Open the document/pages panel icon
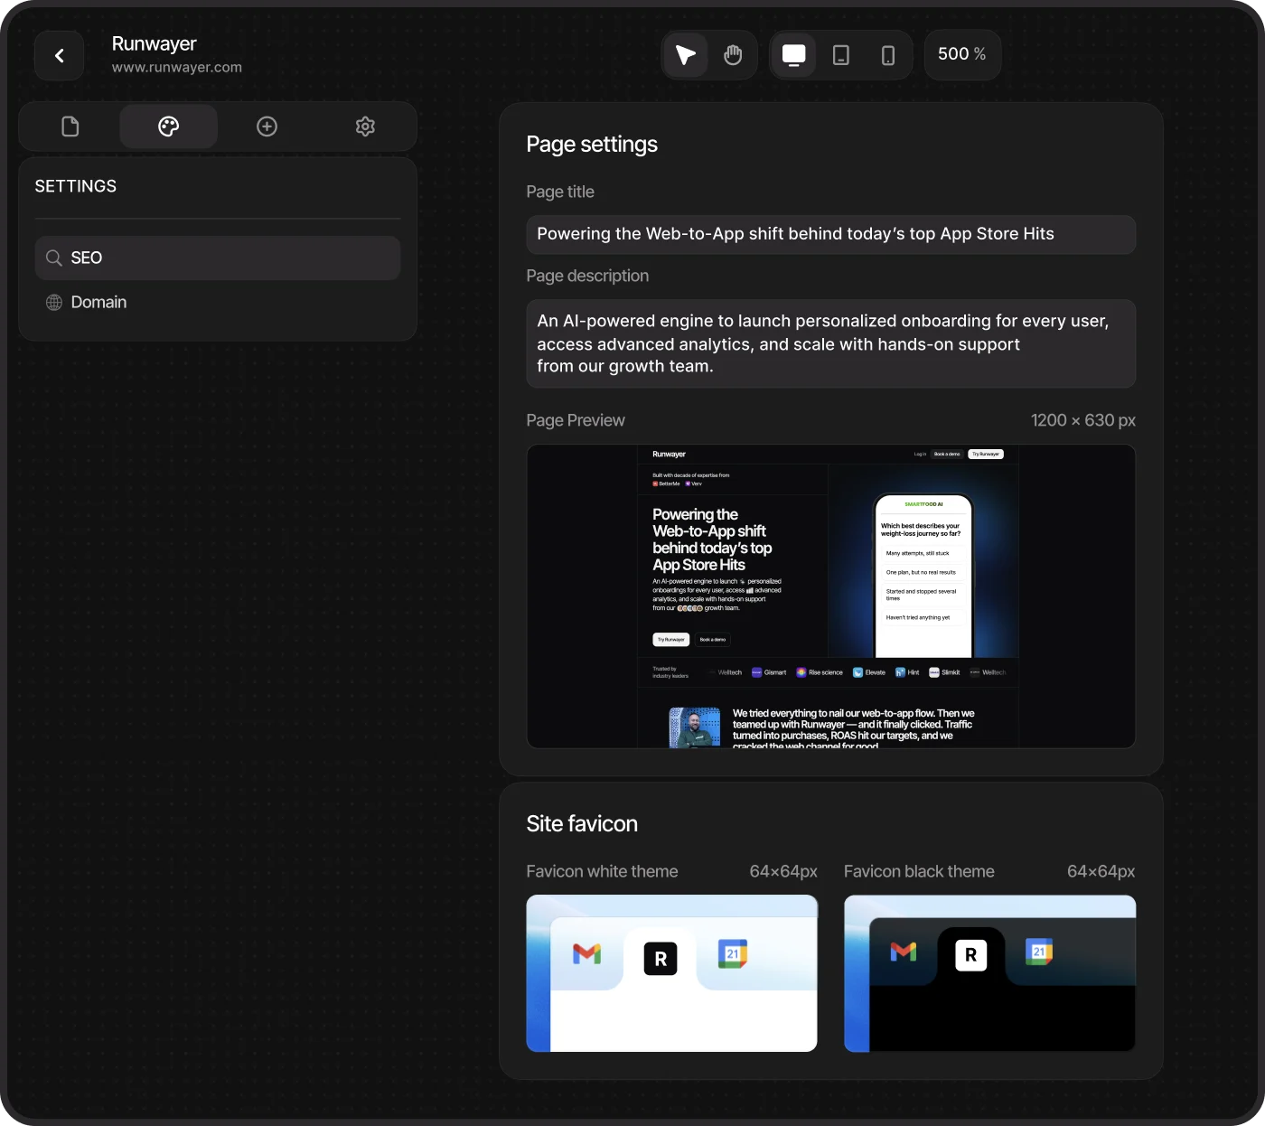 click(x=70, y=126)
